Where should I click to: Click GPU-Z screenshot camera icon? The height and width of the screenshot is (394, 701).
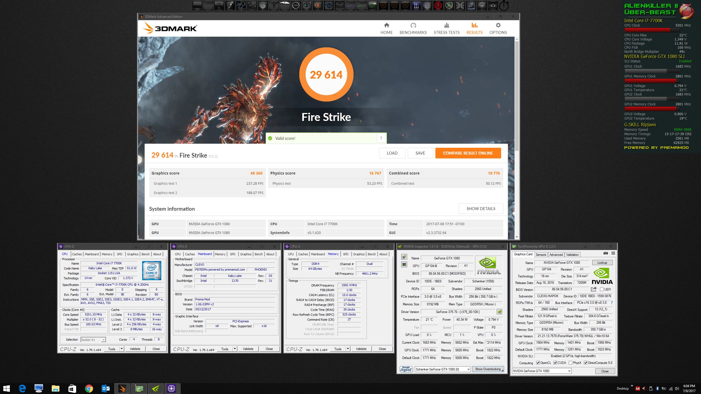click(x=606, y=253)
